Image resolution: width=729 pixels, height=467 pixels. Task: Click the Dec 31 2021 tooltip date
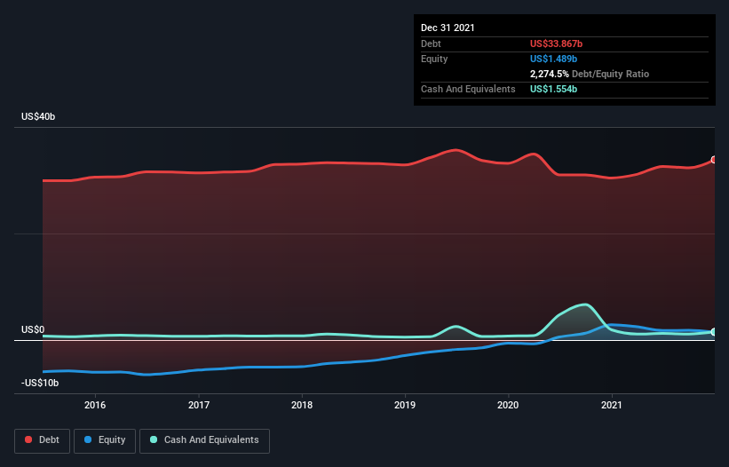(x=448, y=28)
